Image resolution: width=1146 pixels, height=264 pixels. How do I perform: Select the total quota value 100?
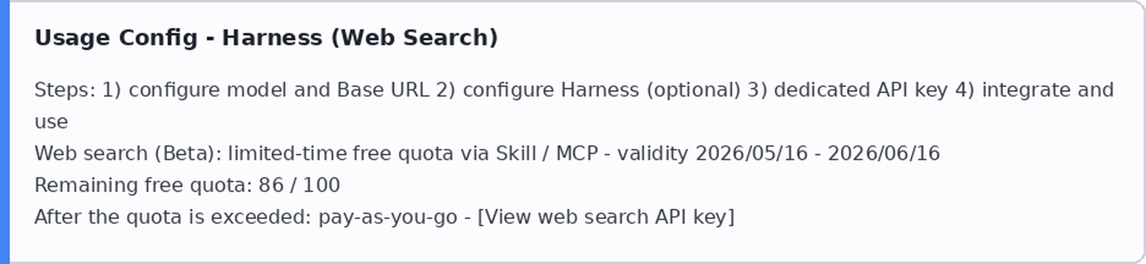321,185
